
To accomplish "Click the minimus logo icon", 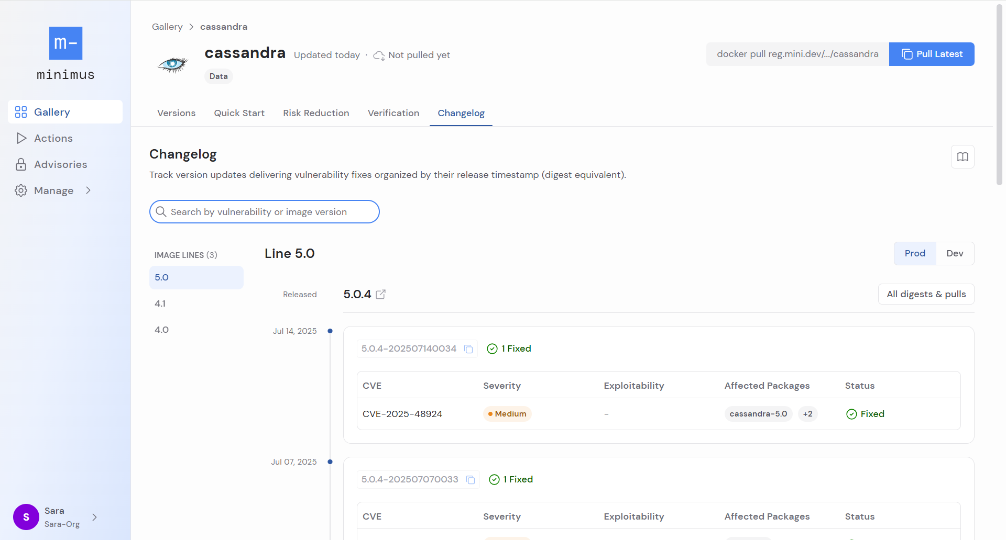I will (x=65, y=43).
